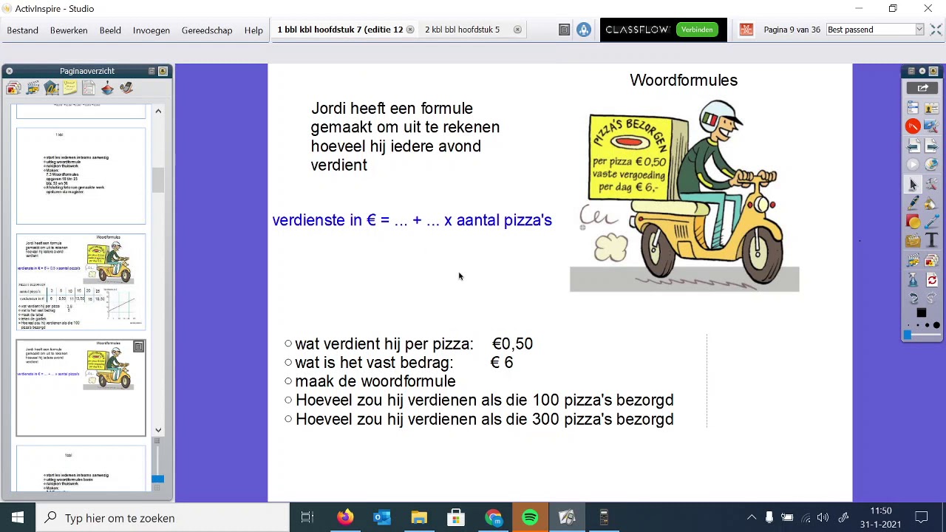Open Spotify from the taskbar
This screenshot has height=532, width=946.
[x=530, y=518]
